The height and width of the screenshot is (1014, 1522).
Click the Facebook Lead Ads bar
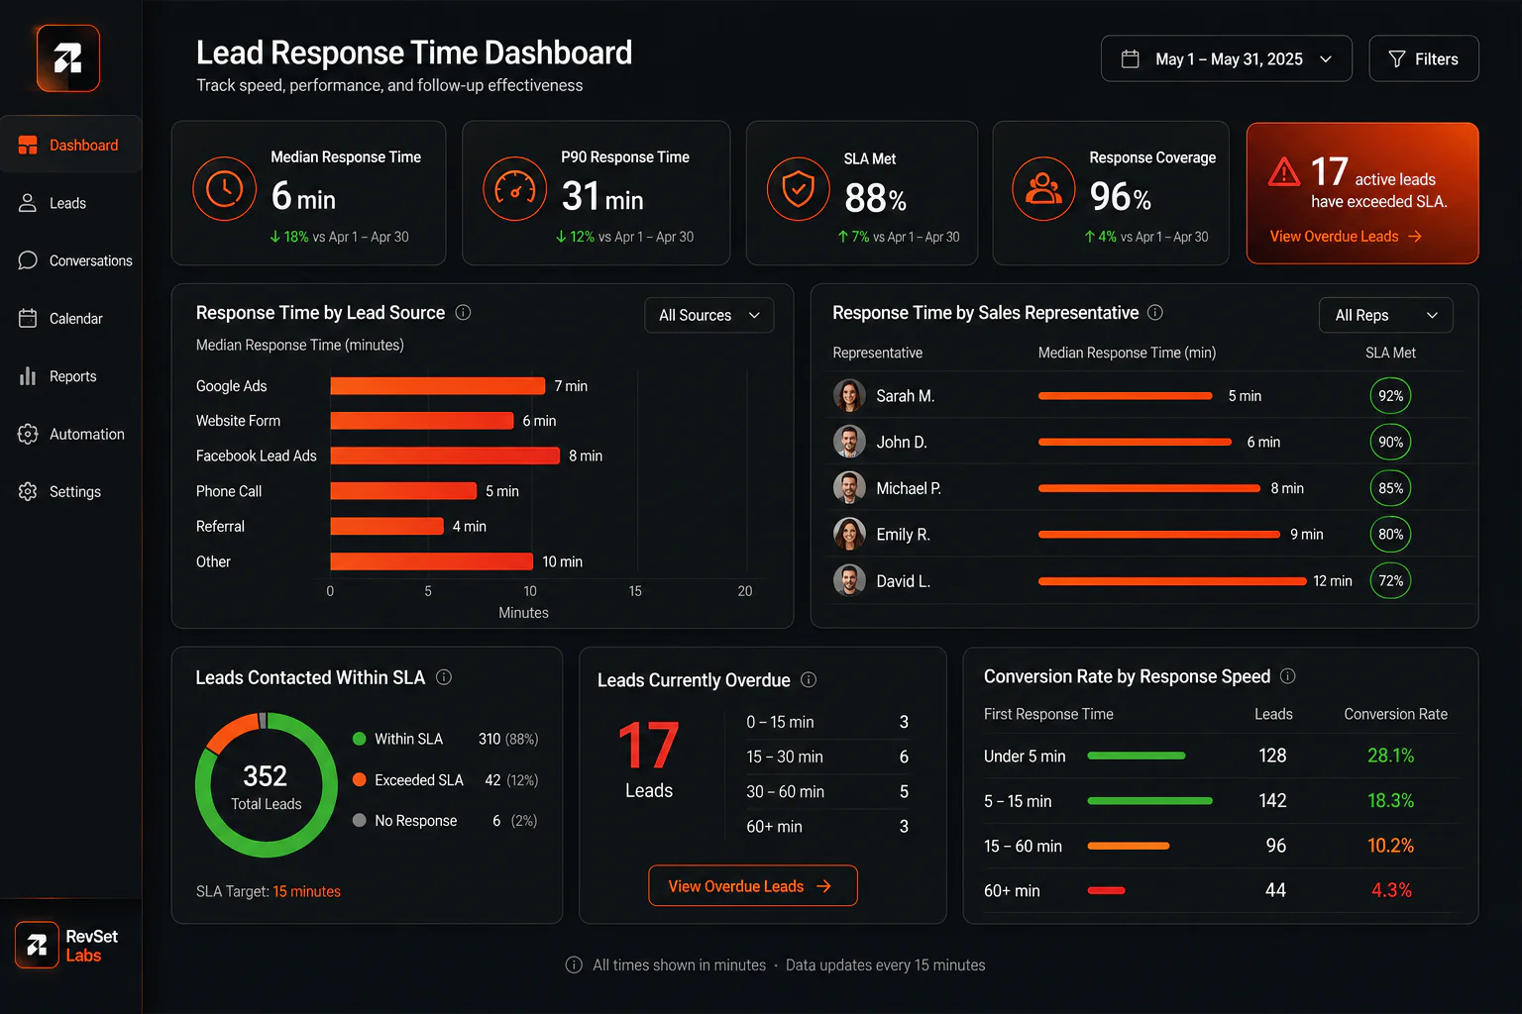coord(445,456)
